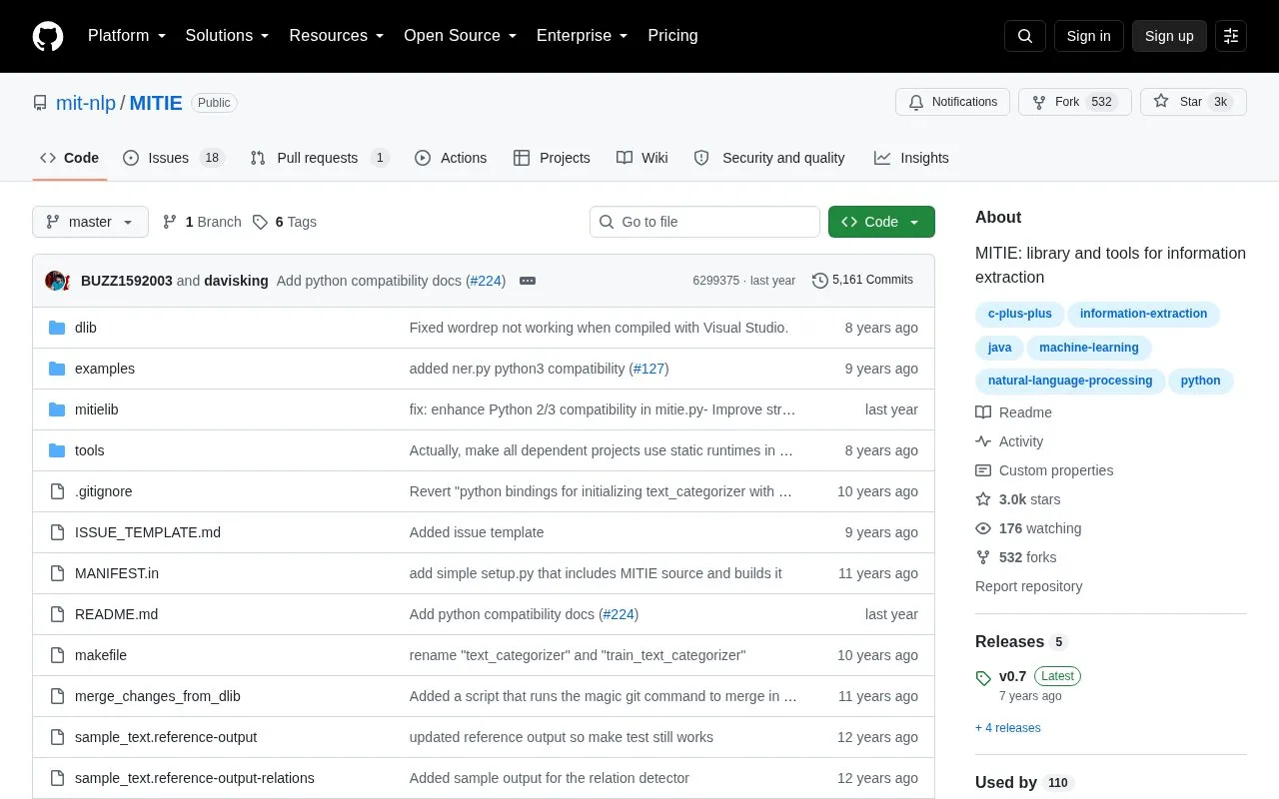Viewport: 1279px width, 799px height.
Task: Expand the Platform menu
Action: (127, 36)
